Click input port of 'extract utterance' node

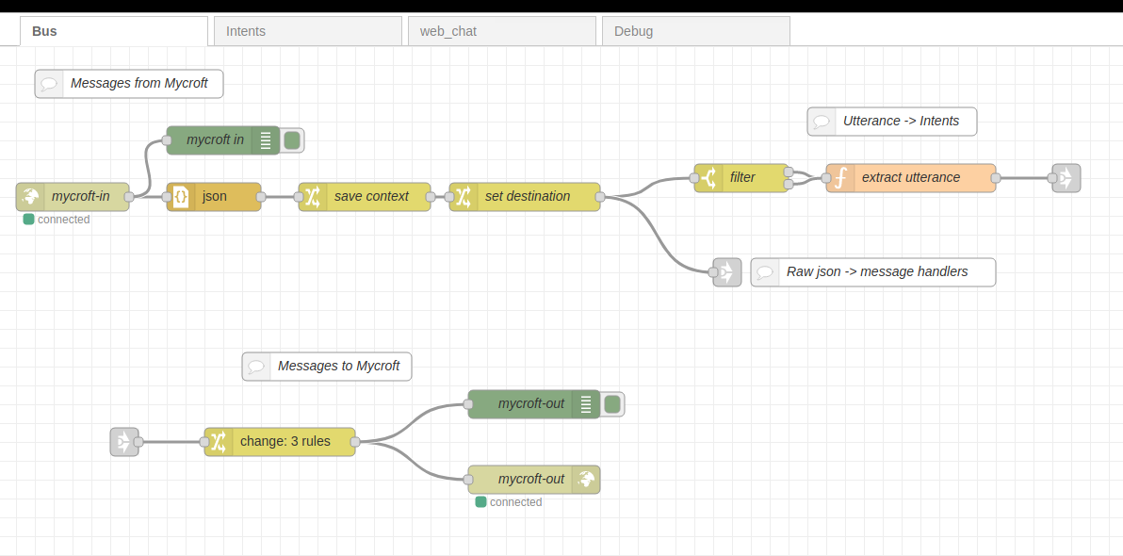pyautogui.click(x=826, y=178)
